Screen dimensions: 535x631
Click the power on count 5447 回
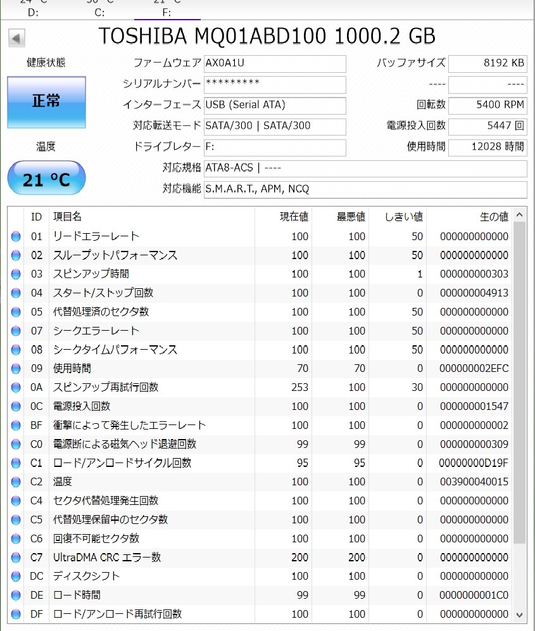[488, 126]
